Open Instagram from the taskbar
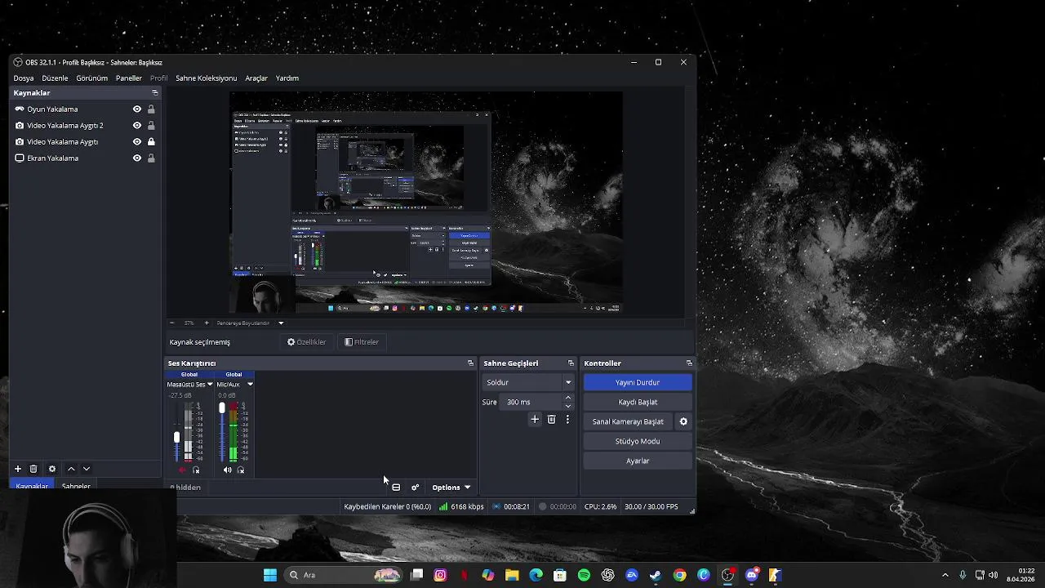Image resolution: width=1045 pixels, height=588 pixels. click(x=440, y=575)
